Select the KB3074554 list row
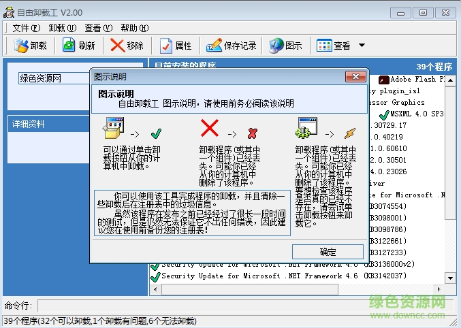Screen dimensions: 461x328 (388, 206)
